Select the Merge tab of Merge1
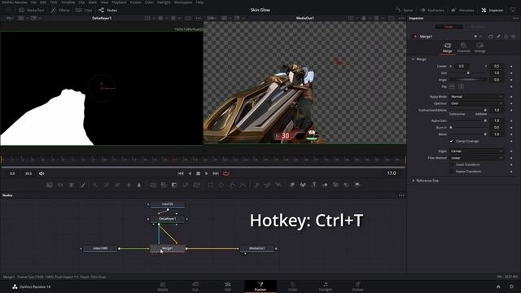Screen dimensions: 521x293 [447, 48]
